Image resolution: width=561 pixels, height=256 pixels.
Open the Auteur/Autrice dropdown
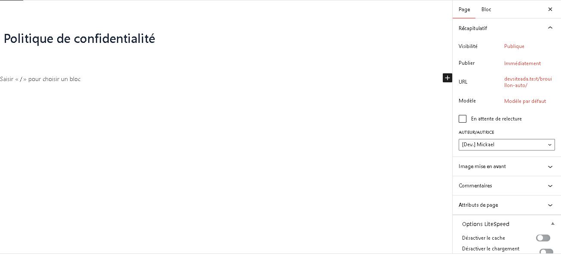point(506,145)
